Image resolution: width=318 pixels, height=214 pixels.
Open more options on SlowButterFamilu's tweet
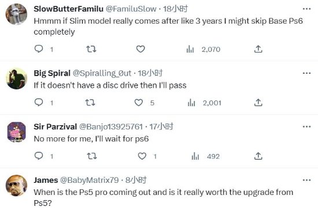coord(306,9)
